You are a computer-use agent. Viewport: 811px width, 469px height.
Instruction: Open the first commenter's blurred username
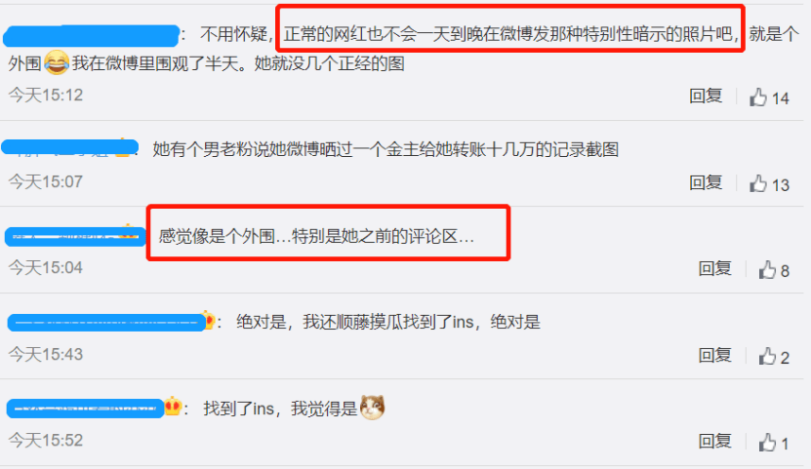tap(91, 36)
